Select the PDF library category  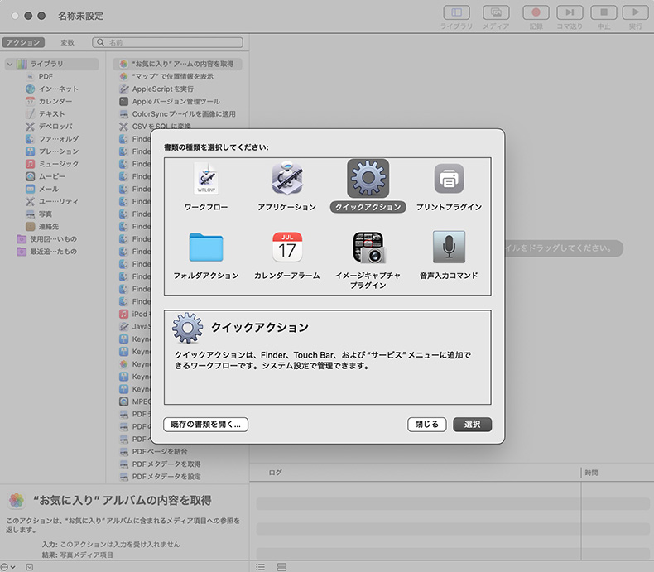coord(46,76)
